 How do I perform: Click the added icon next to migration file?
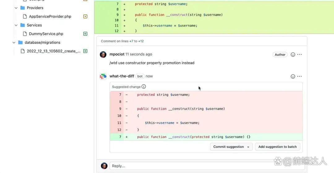tap(85, 51)
